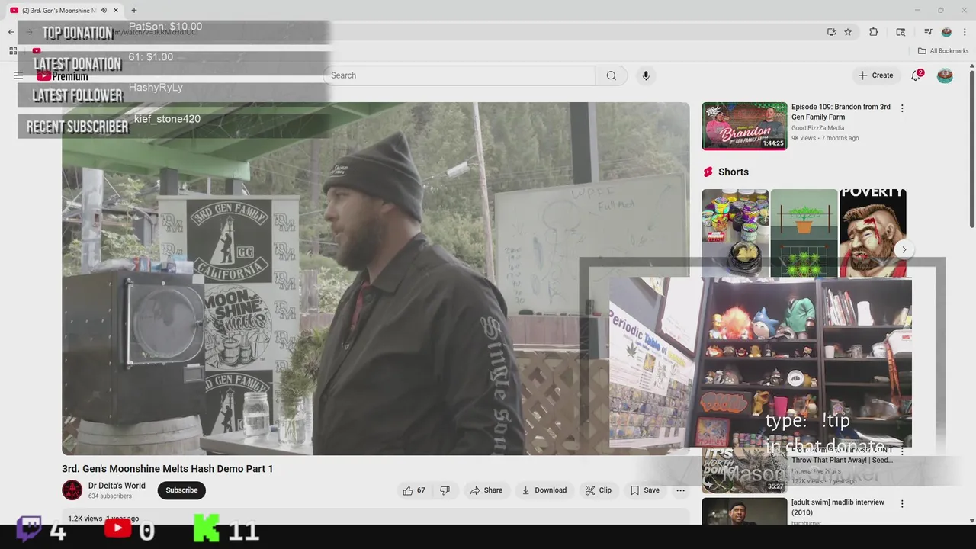Open the page search side panel icon
Screen dimensions: 976x549
tap(901, 32)
